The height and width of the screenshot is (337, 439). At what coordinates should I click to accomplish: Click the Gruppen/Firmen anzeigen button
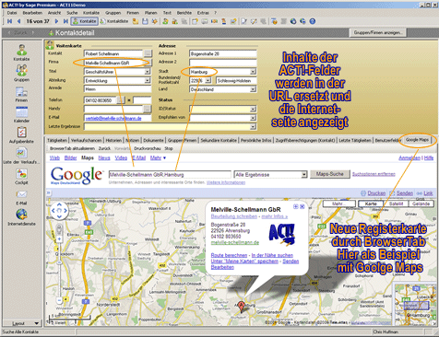[x=378, y=32]
